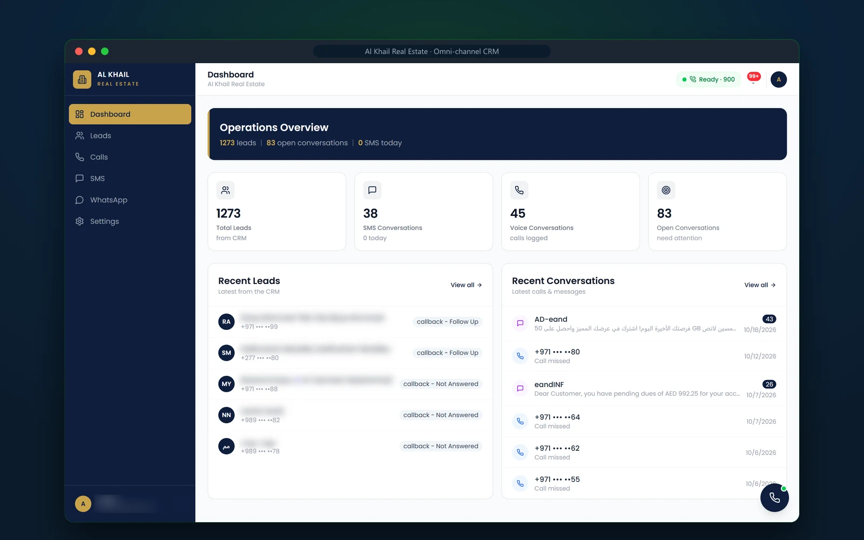This screenshot has width=864, height=540.
Task: Click the Open Conversations target icon
Action: (666, 190)
